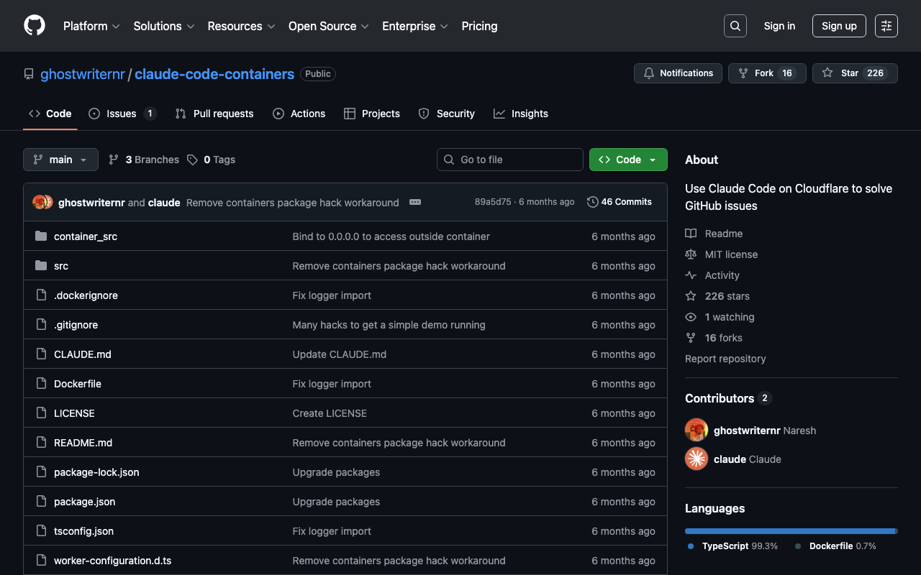Click the appearance settings icon in header
This screenshot has height=575, width=921.
(x=886, y=26)
